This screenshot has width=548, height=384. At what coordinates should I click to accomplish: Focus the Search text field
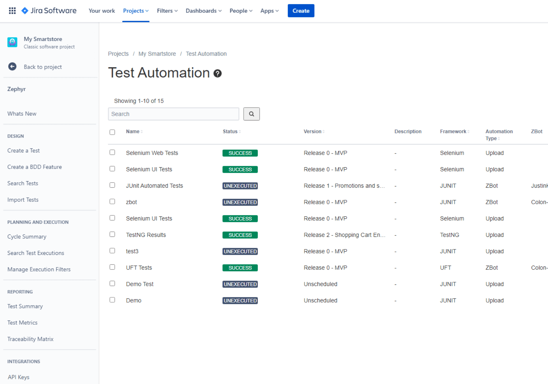click(x=173, y=114)
